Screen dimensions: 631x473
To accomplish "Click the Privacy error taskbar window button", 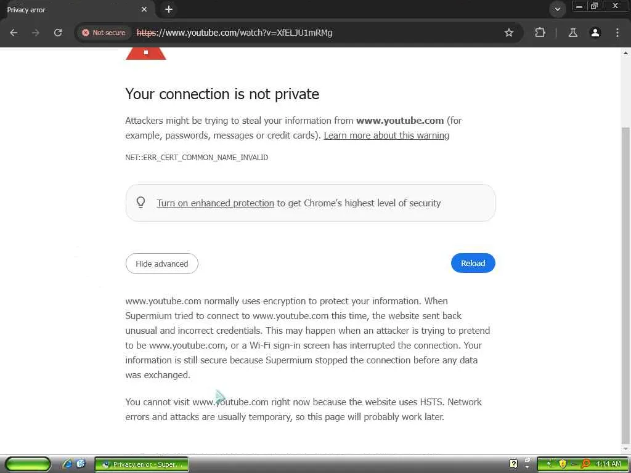I will pos(142,464).
